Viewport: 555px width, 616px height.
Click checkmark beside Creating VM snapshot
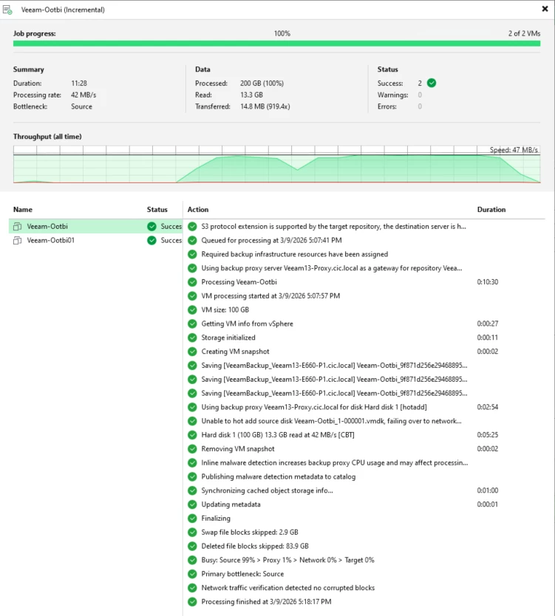pyautogui.click(x=192, y=352)
